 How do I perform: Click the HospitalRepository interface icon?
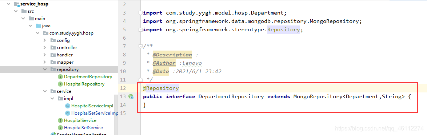(x=60, y=84)
